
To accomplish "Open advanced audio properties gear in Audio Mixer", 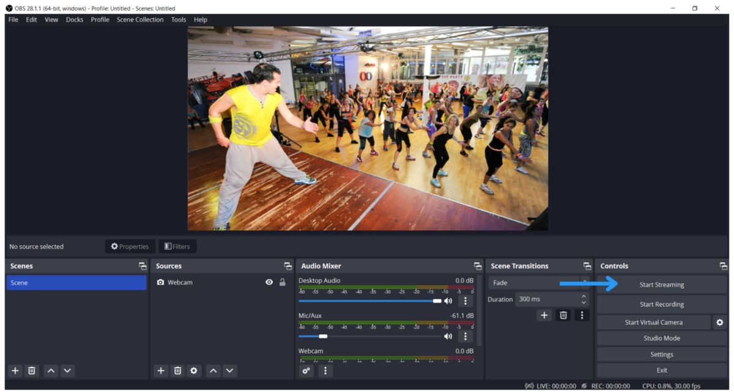I will point(306,371).
